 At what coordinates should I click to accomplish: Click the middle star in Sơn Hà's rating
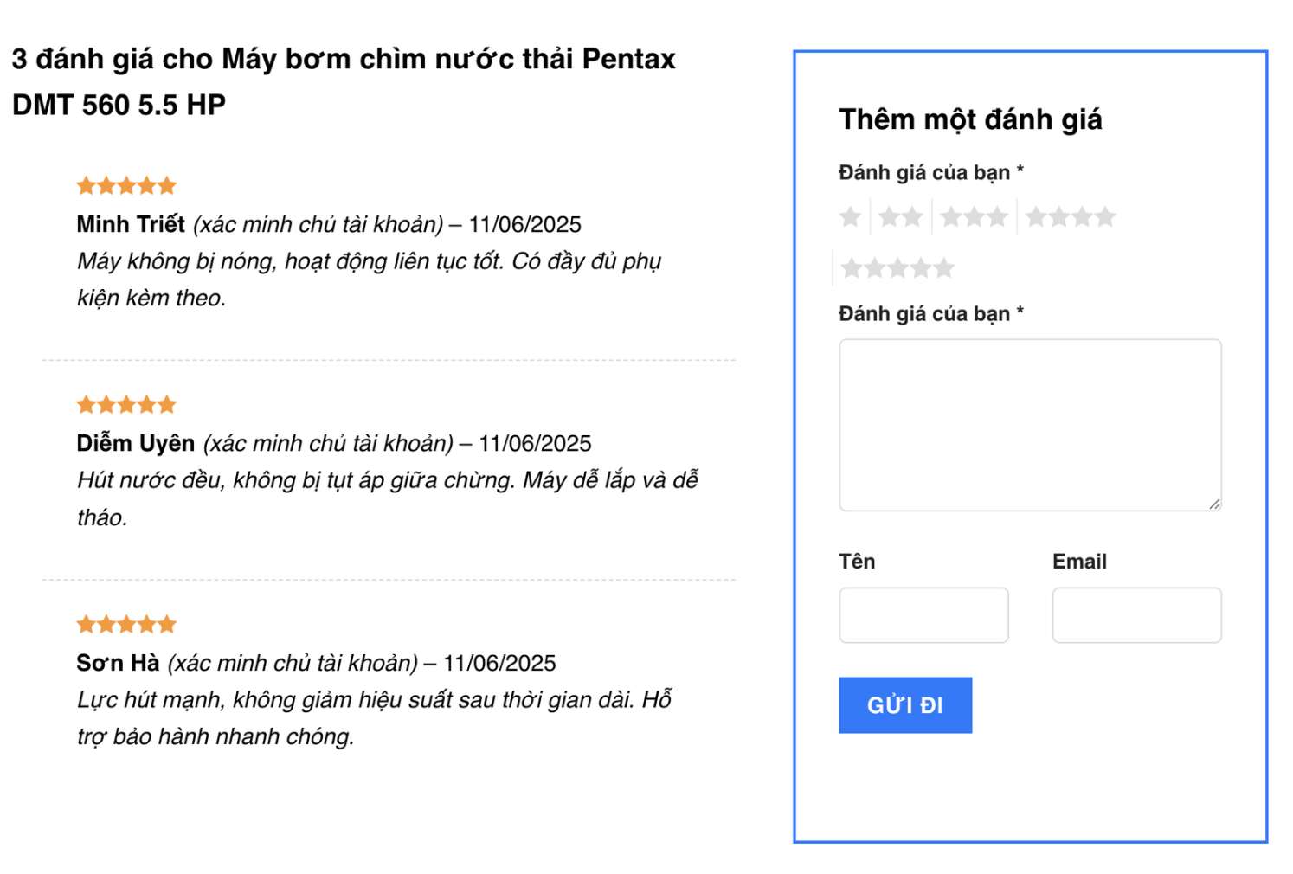click(x=126, y=623)
